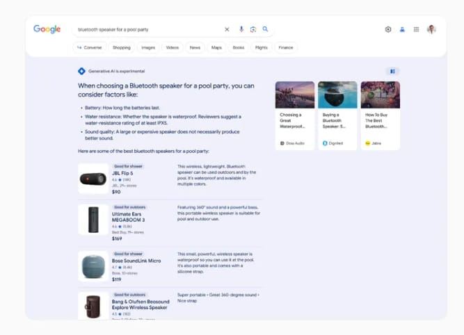The width and height of the screenshot is (464, 335).
Task: Click the $119 price of Bose SoundLink Micro
Action: [x=117, y=279]
